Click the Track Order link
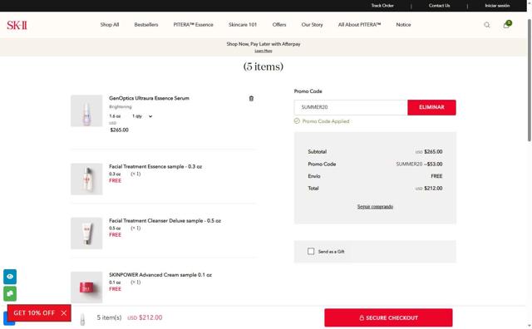532x329 pixels. (382, 6)
